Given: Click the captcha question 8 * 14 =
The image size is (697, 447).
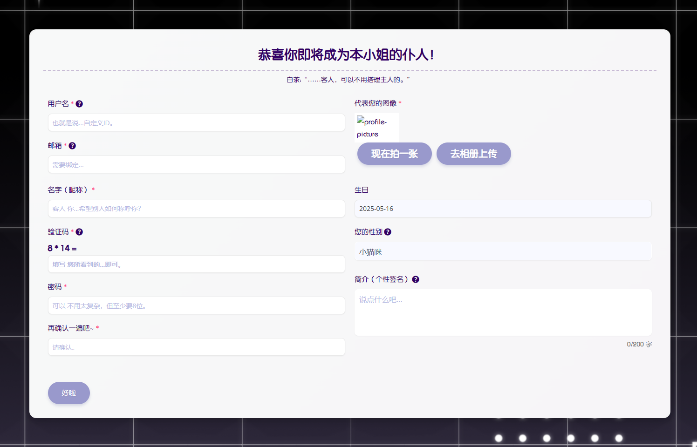Looking at the screenshot, I should click(x=62, y=248).
